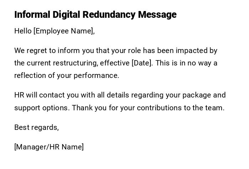Click the word 'restructuring' in the first paragraph
The image size is (249, 169).
point(75,63)
